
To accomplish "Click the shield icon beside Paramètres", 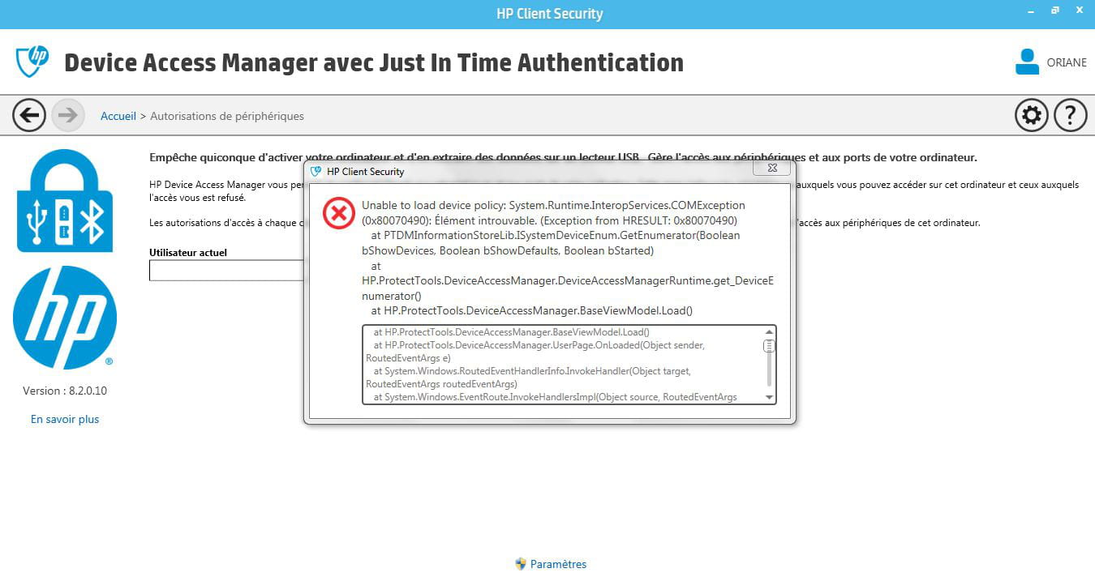I will click(x=521, y=564).
